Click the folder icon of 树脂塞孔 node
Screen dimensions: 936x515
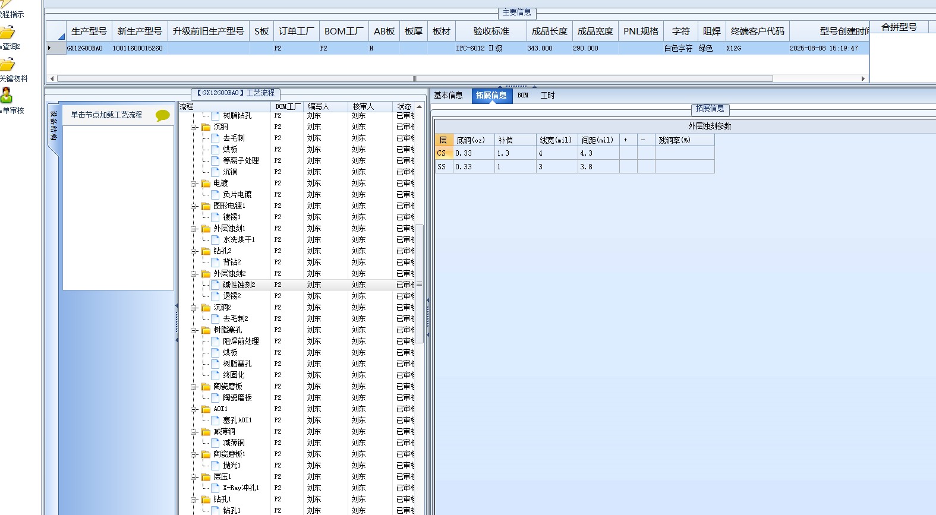pyautogui.click(x=206, y=330)
